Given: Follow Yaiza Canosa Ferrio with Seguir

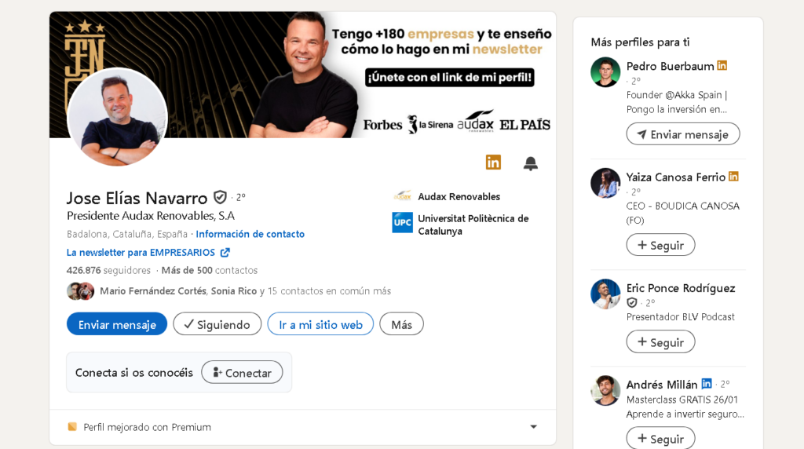Looking at the screenshot, I should 660,245.
